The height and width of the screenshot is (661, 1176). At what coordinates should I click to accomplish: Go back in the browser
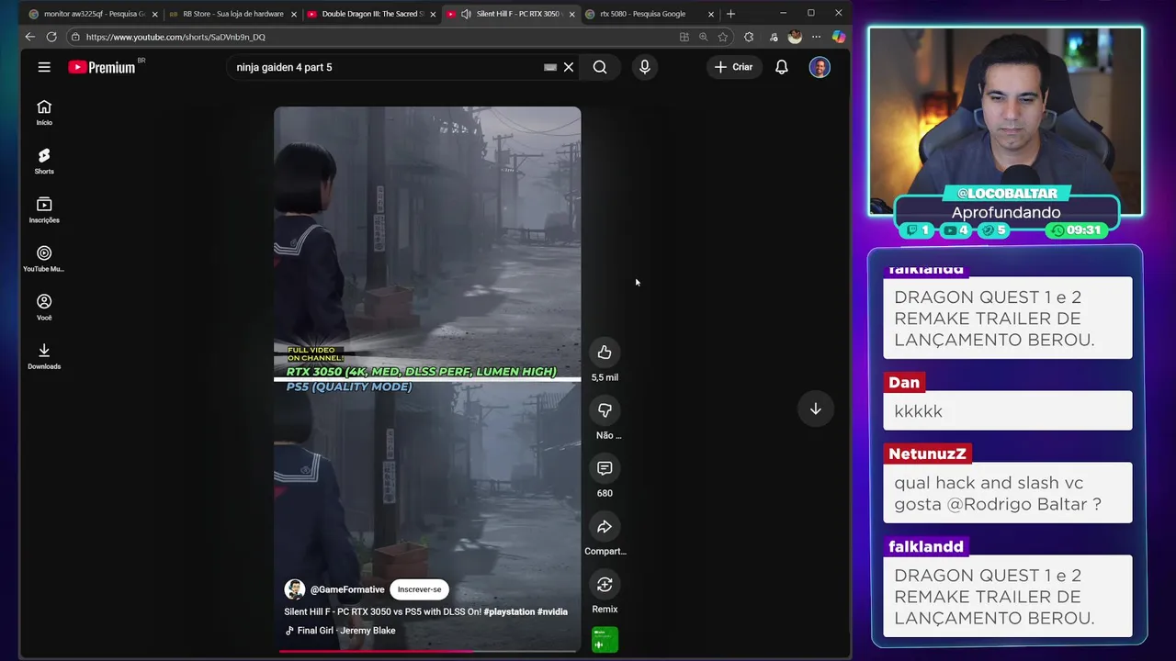tap(29, 37)
